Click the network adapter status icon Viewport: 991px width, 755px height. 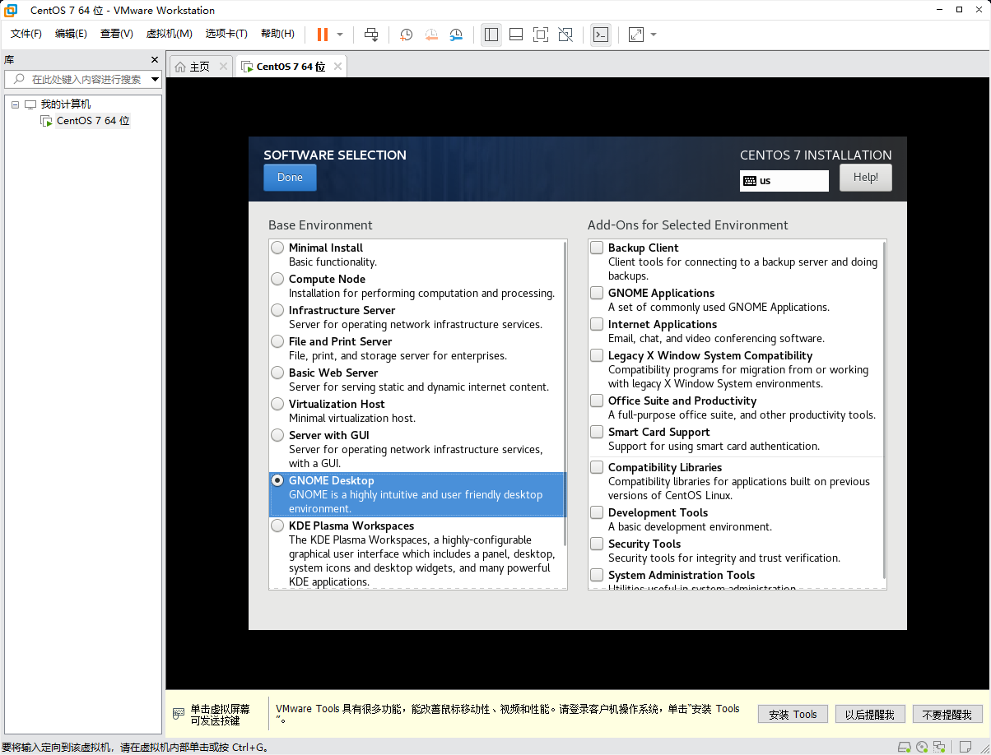[939, 747]
